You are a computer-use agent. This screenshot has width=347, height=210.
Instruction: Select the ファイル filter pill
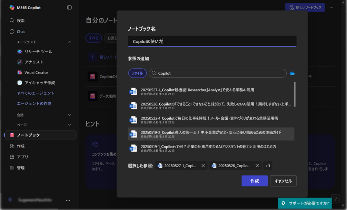[137, 73]
